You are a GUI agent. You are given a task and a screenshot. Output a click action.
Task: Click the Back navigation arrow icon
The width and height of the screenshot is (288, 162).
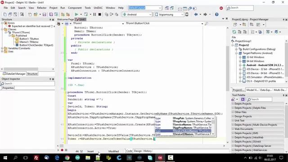196,14
